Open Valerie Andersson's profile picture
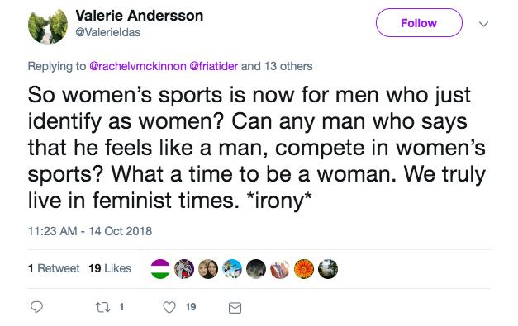 coord(48,25)
